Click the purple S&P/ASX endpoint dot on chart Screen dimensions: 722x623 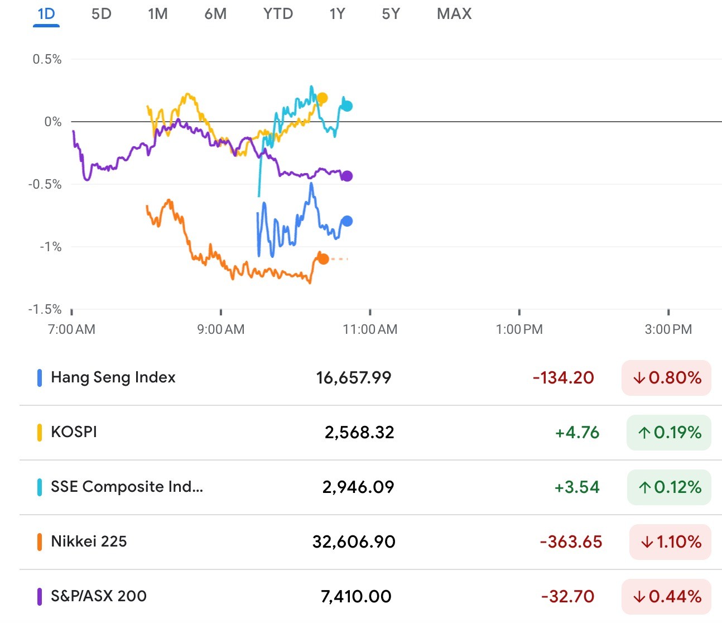(346, 176)
